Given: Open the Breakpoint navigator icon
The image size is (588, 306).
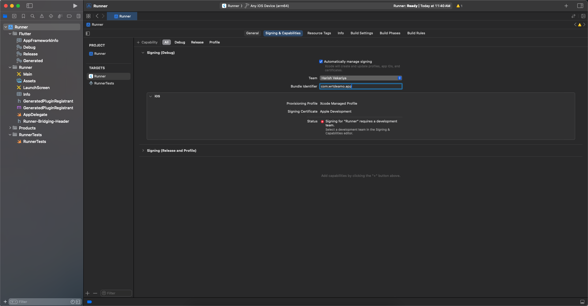Looking at the screenshot, I should (x=69, y=16).
